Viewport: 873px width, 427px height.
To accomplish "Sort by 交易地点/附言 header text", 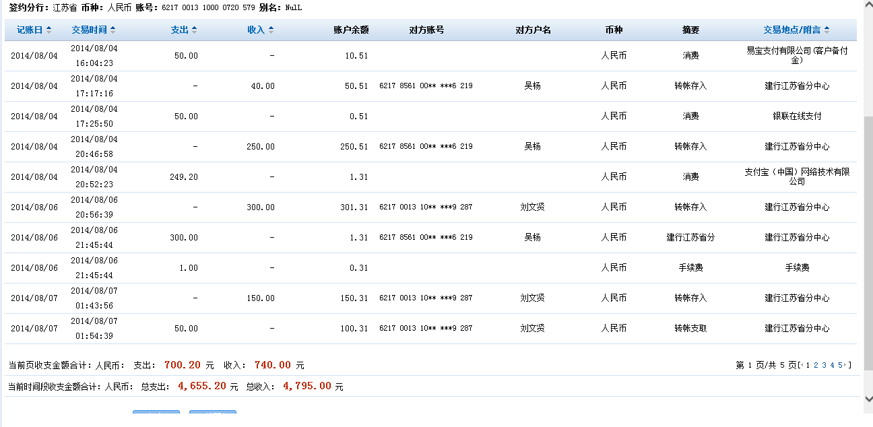I will (792, 30).
